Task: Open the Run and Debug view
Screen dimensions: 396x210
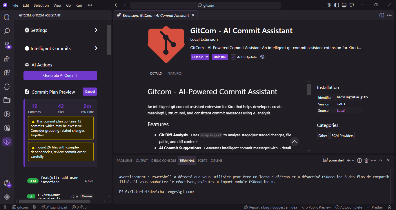Action: 7,59
